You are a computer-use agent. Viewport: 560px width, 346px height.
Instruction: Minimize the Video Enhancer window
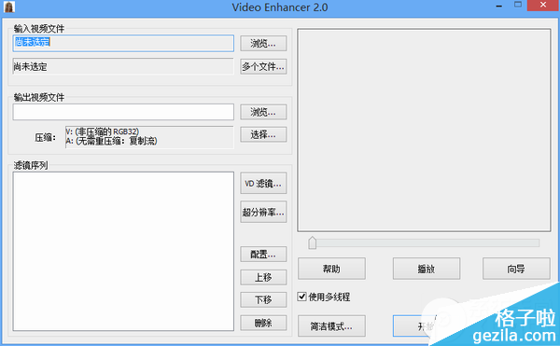[499, 7]
